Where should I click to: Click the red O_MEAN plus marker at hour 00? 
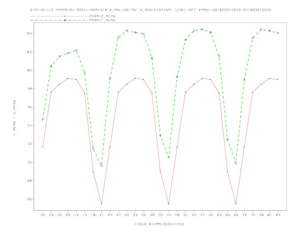point(43,147)
